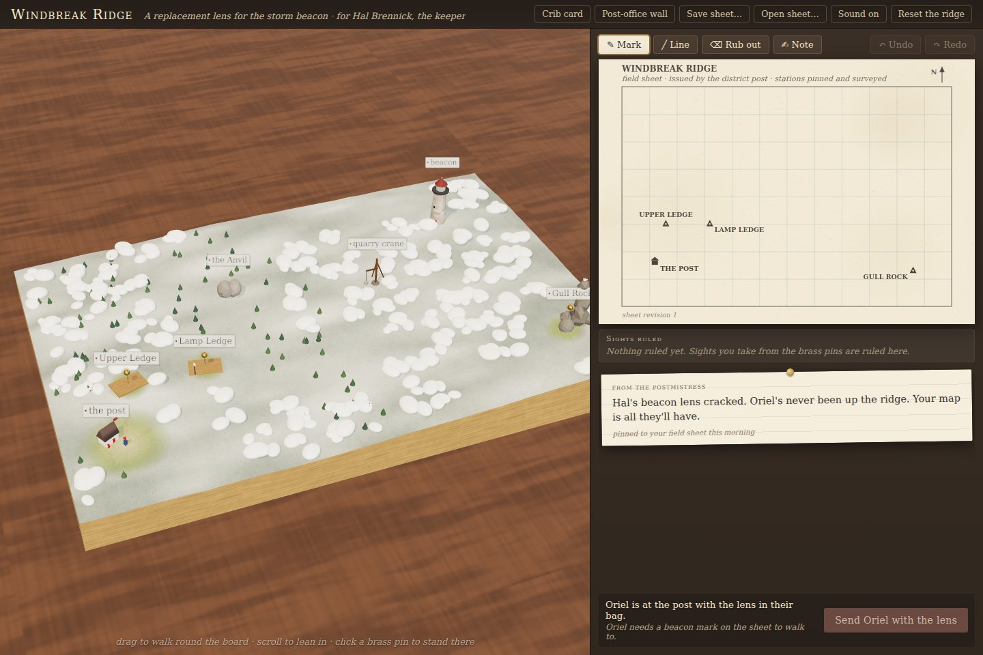Click 'sheet revision 1' text
This screenshot has width=983, height=655.
click(x=649, y=315)
